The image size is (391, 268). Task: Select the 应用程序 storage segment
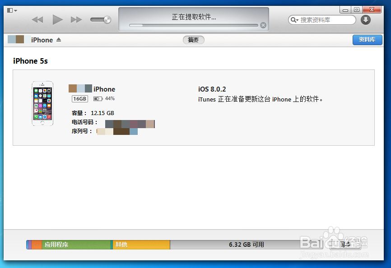76,245
